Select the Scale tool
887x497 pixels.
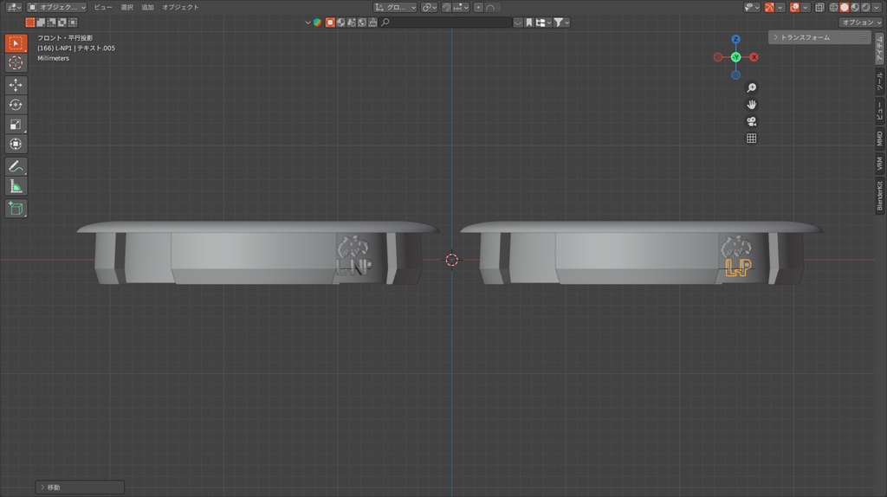click(x=16, y=125)
